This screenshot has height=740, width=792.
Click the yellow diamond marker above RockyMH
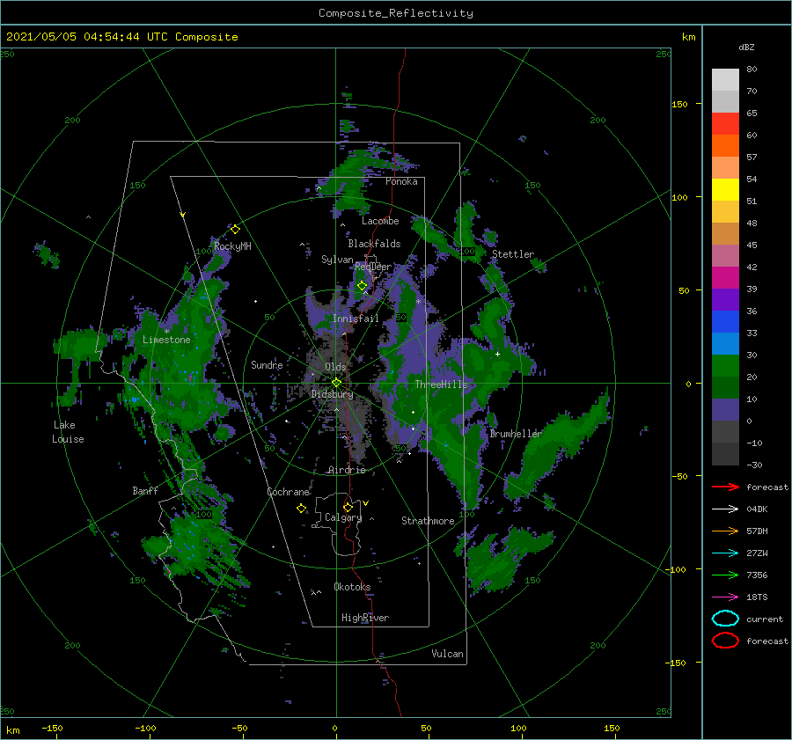235,229
